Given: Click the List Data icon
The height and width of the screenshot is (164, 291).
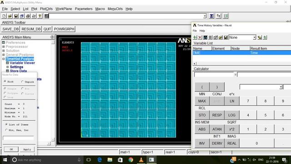Looking at the screenshot, I should pyautogui.click(x=210, y=37).
